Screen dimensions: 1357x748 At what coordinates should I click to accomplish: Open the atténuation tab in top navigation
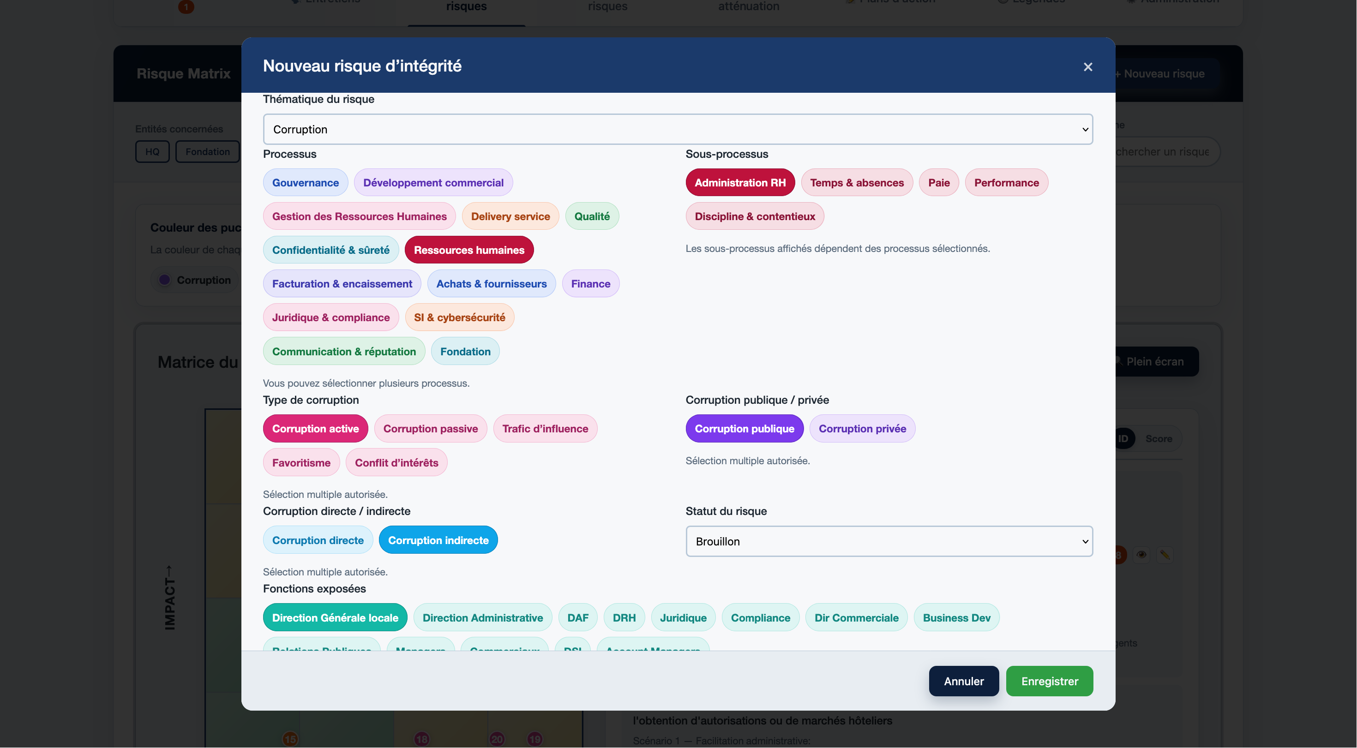pos(749,6)
